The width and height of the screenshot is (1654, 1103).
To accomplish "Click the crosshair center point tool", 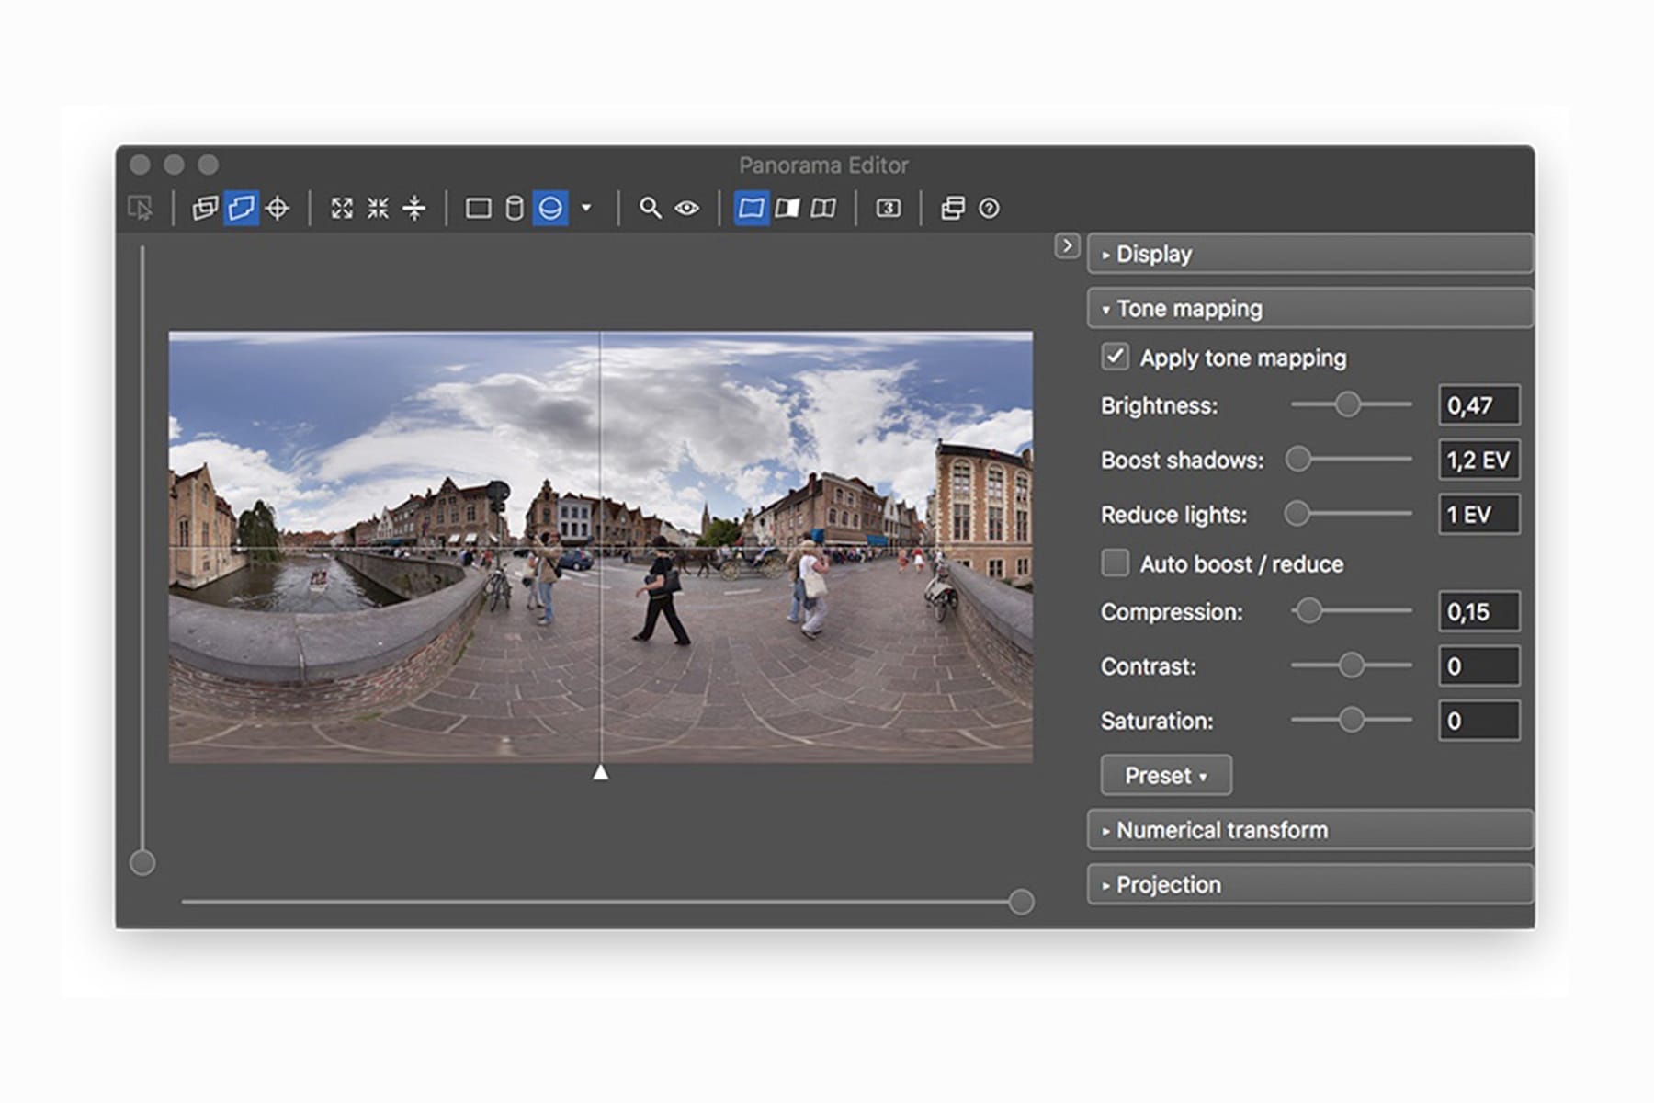I will pyautogui.click(x=277, y=209).
